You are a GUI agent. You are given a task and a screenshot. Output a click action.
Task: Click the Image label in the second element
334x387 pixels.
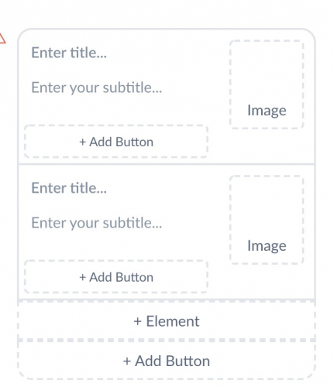coord(267,246)
